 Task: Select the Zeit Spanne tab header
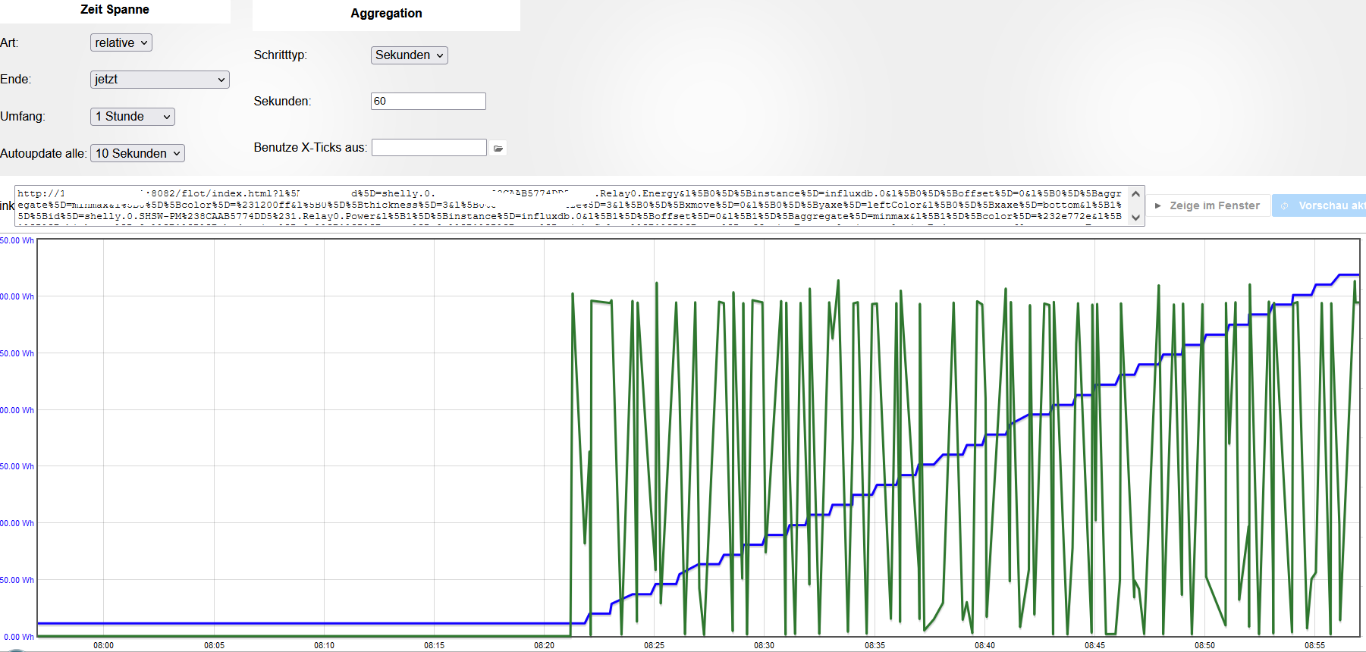pos(115,10)
